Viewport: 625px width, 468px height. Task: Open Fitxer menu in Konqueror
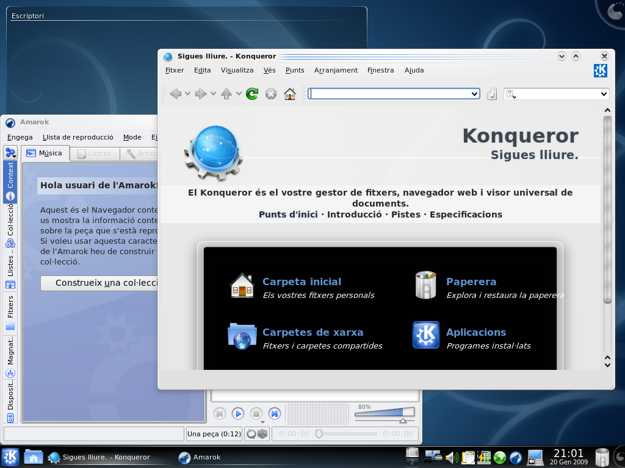pyautogui.click(x=175, y=71)
